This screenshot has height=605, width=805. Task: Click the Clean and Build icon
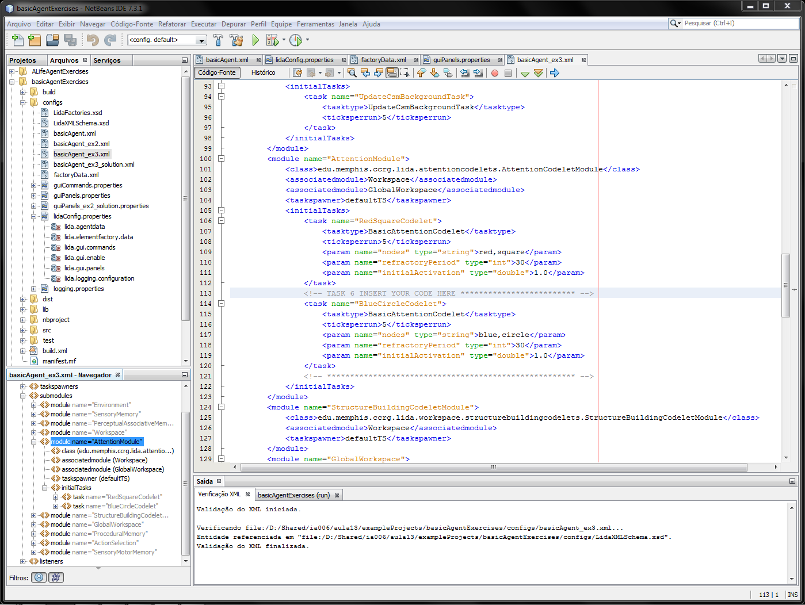pyautogui.click(x=236, y=40)
